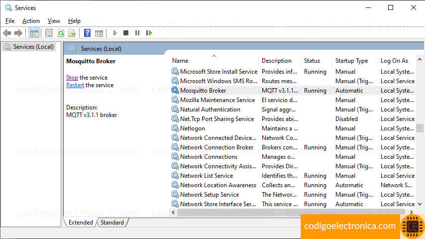Click the Services title bar icon

(x=8, y=7)
